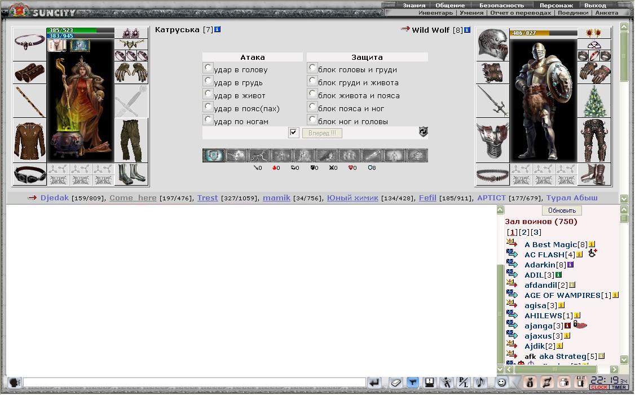This screenshot has height=395, width=635.
Task: Open info icon next to Катруська [7]
Action: (218, 29)
